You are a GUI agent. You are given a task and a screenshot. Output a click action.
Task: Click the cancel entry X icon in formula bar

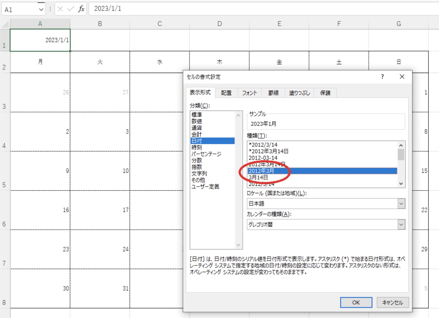point(60,9)
